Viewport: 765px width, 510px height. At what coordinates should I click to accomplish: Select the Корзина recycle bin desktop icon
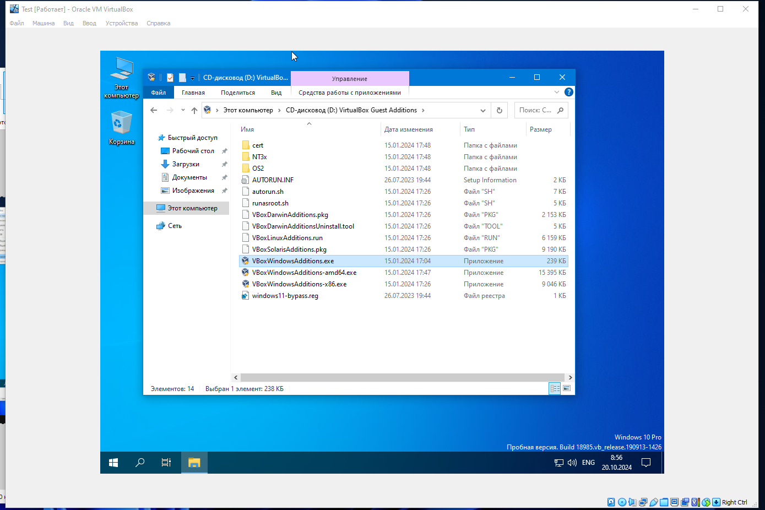pos(121,128)
